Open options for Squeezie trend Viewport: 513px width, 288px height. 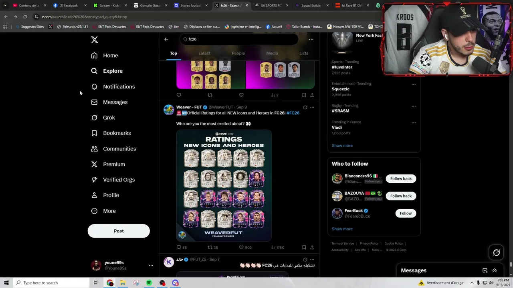pyautogui.click(x=414, y=84)
